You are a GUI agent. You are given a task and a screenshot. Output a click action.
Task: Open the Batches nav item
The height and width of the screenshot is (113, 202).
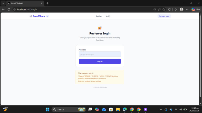pyautogui.click(x=99, y=16)
